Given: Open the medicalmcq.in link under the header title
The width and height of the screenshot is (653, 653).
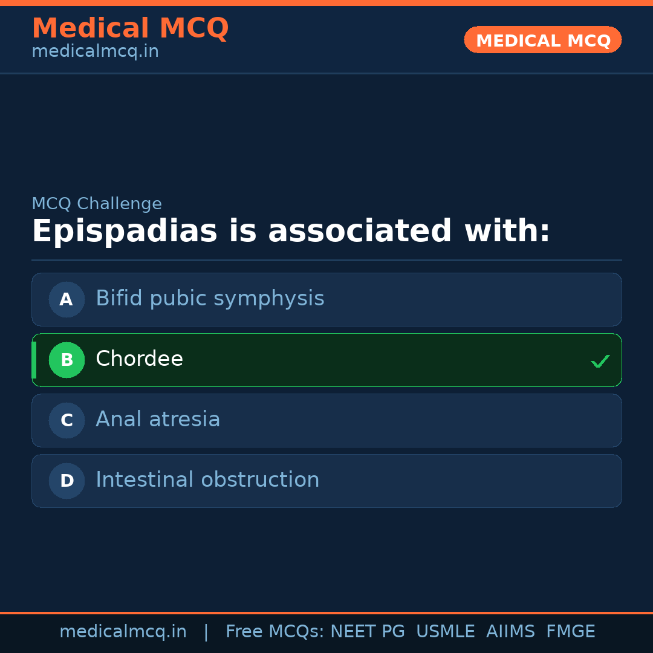Looking at the screenshot, I should pos(95,52).
